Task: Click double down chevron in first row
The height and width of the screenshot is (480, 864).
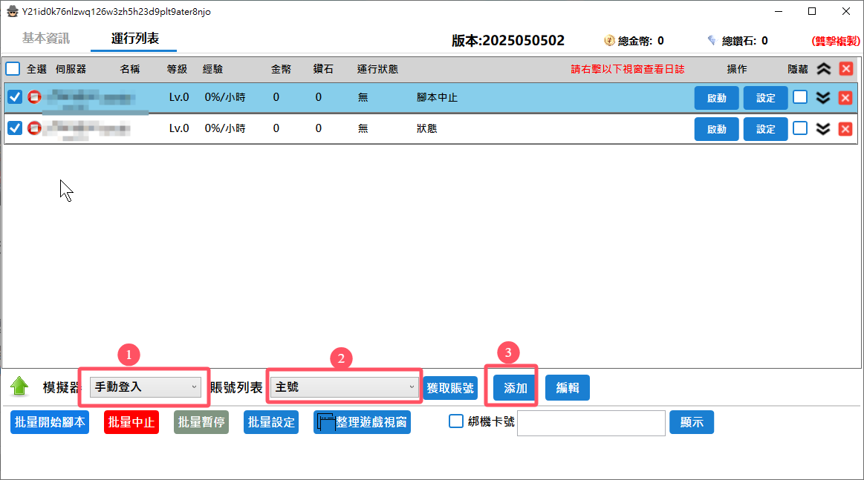Action: click(x=822, y=98)
